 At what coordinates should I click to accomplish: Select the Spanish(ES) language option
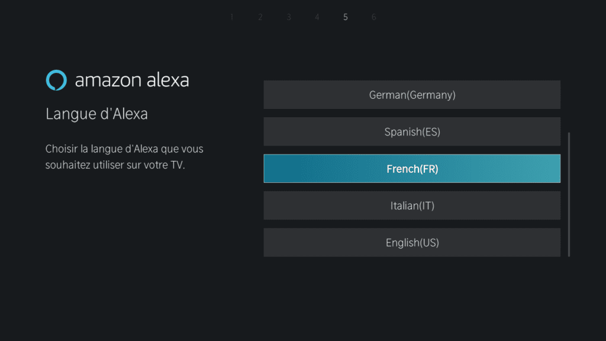click(x=412, y=131)
